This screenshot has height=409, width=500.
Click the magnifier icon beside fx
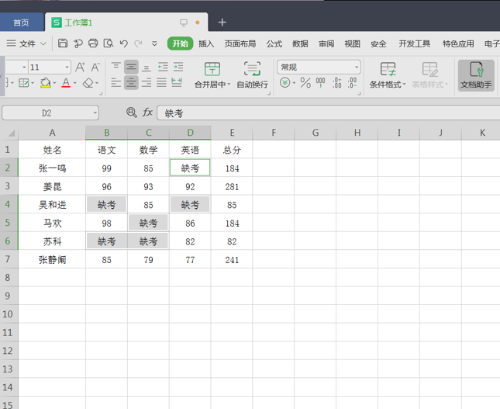click(131, 113)
